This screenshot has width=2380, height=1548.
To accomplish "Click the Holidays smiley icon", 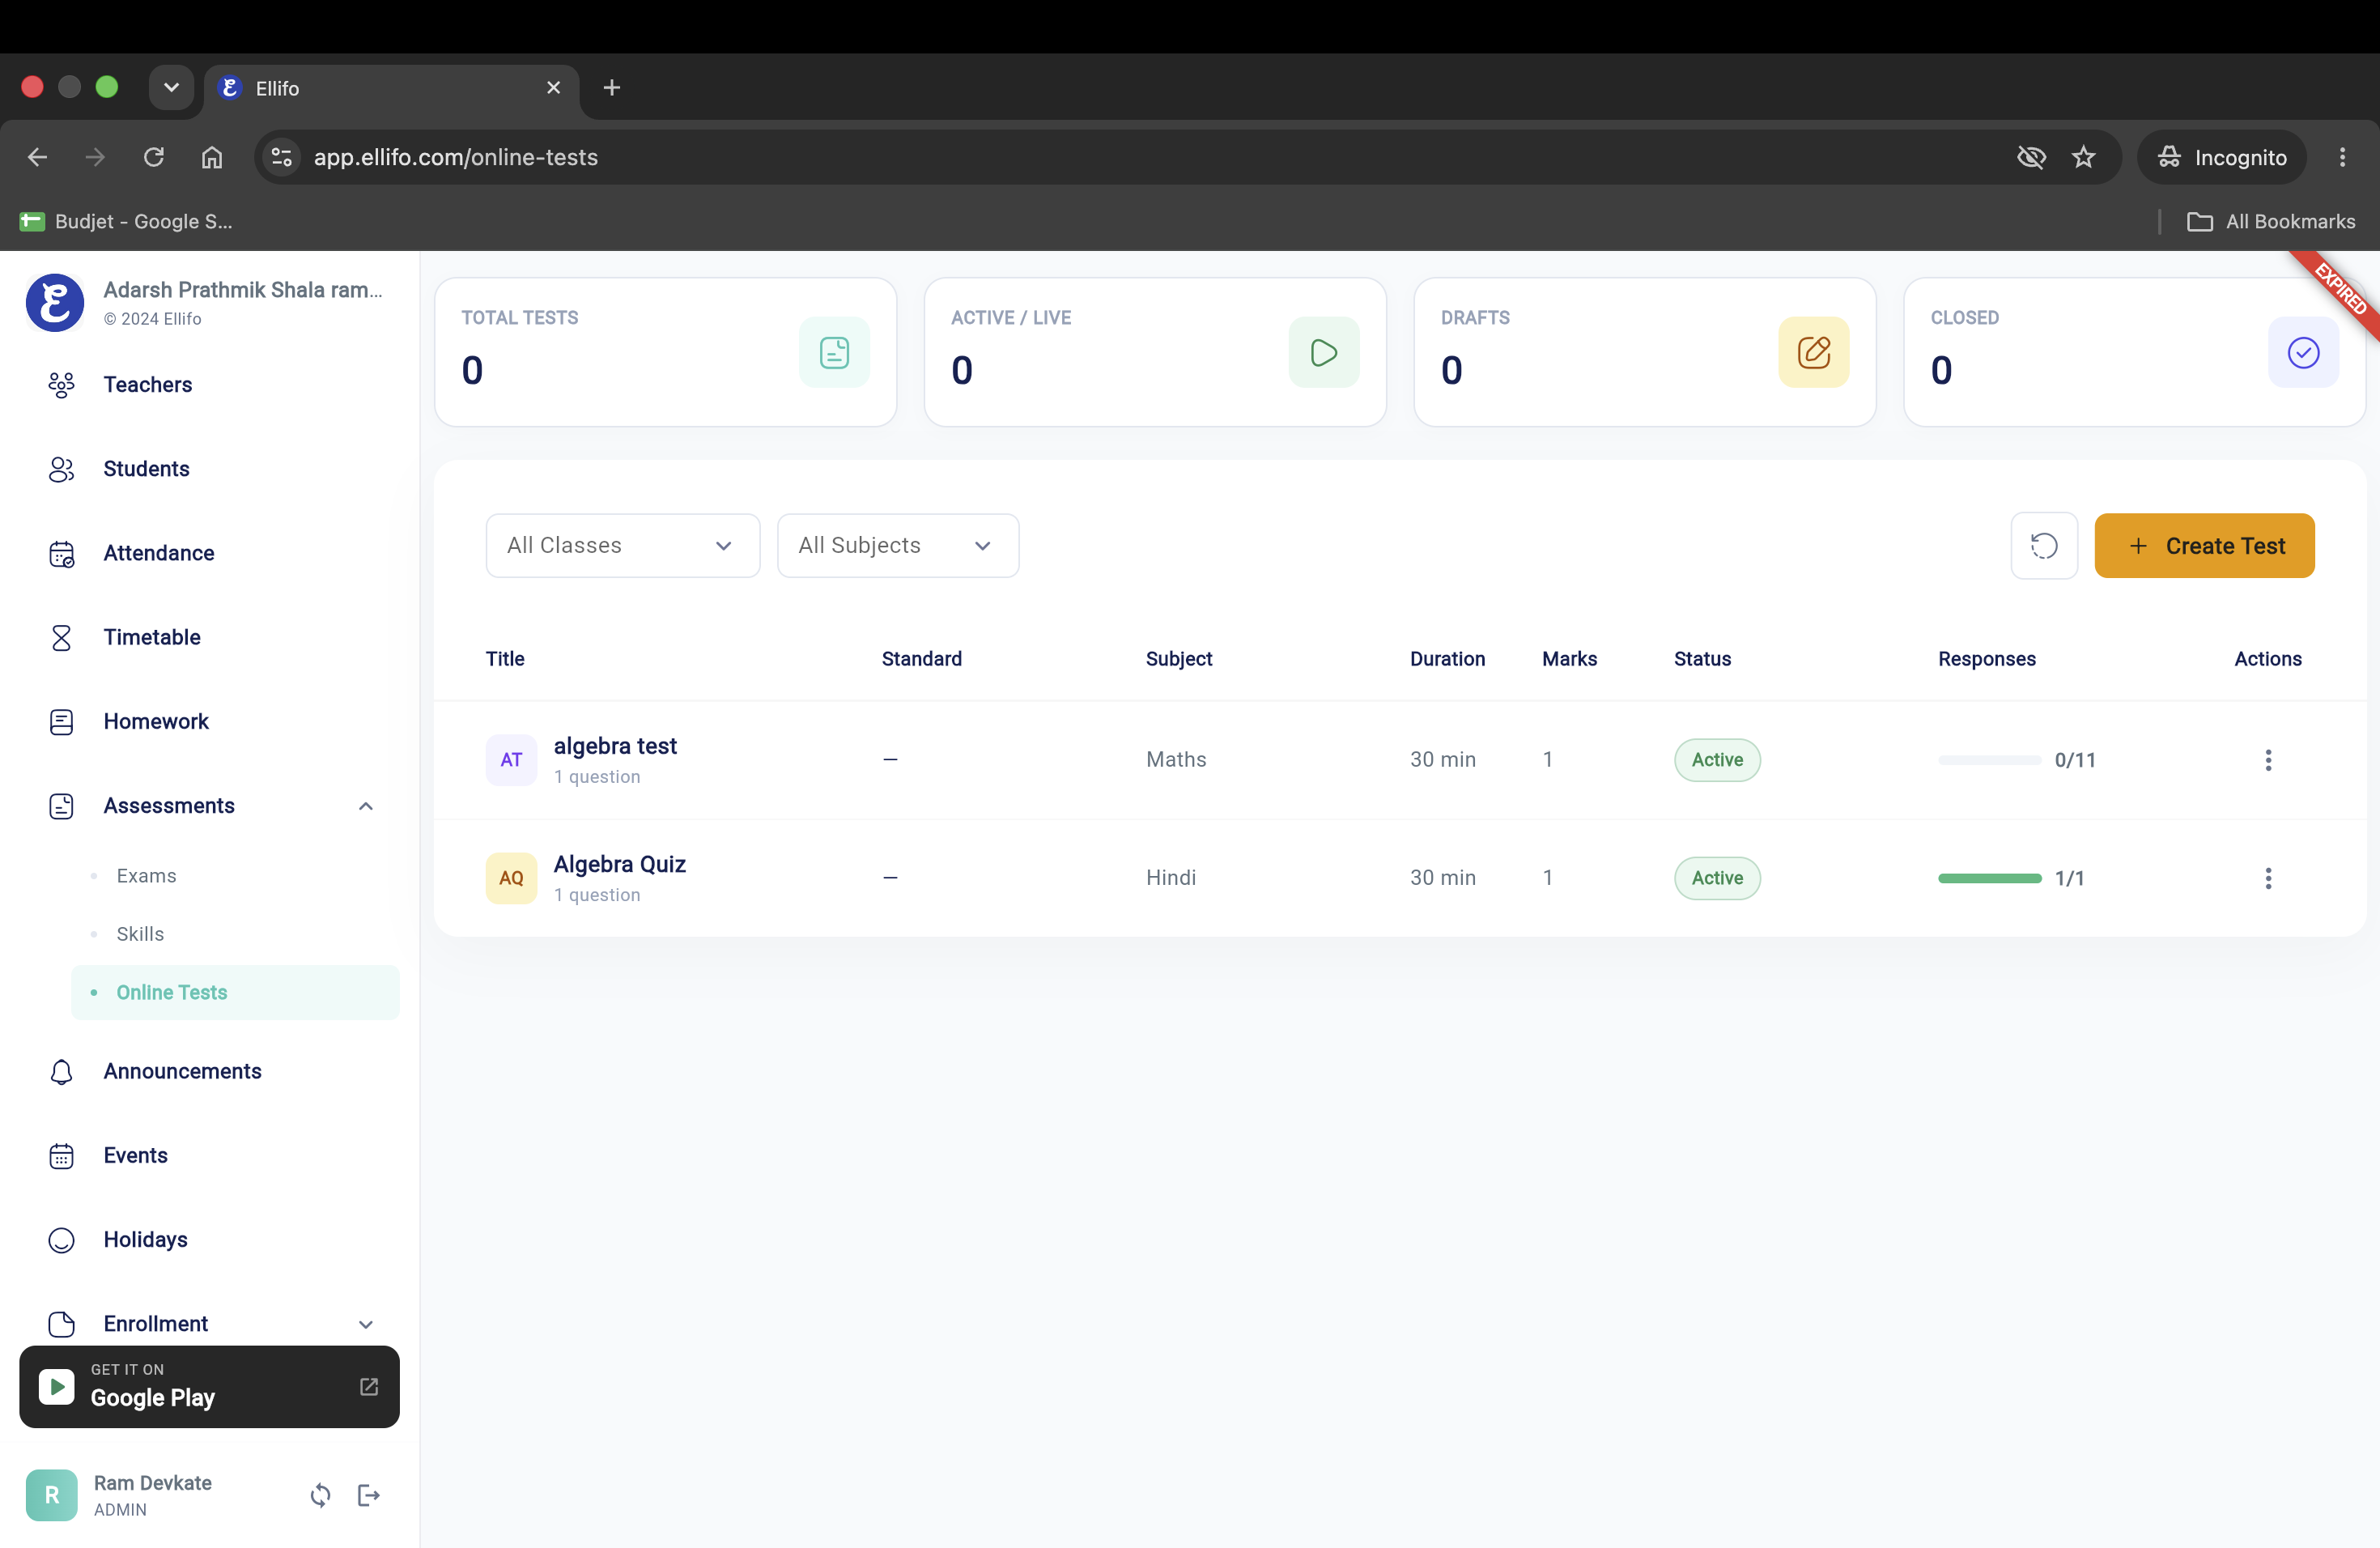I will [61, 1239].
